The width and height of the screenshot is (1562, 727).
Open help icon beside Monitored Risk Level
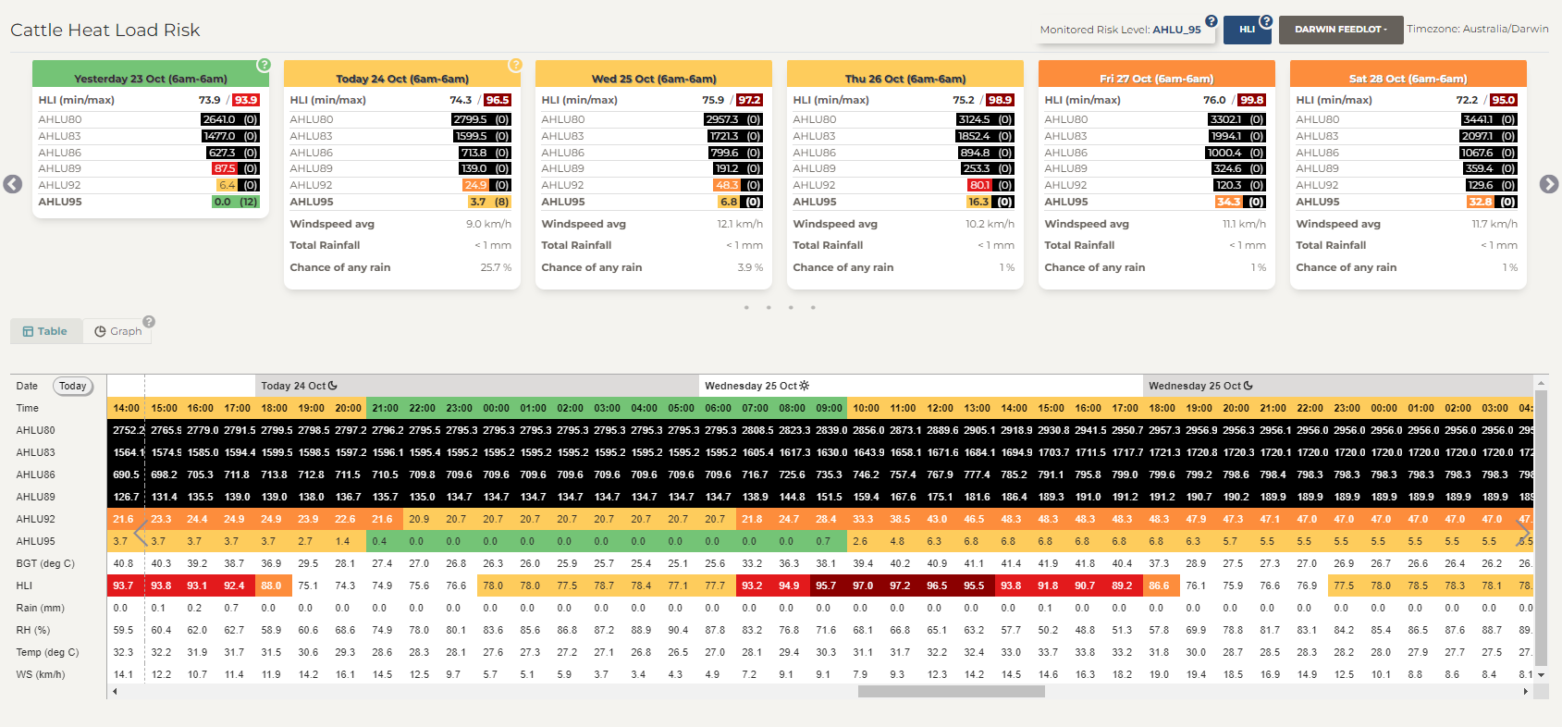pyautogui.click(x=1211, y=21)
